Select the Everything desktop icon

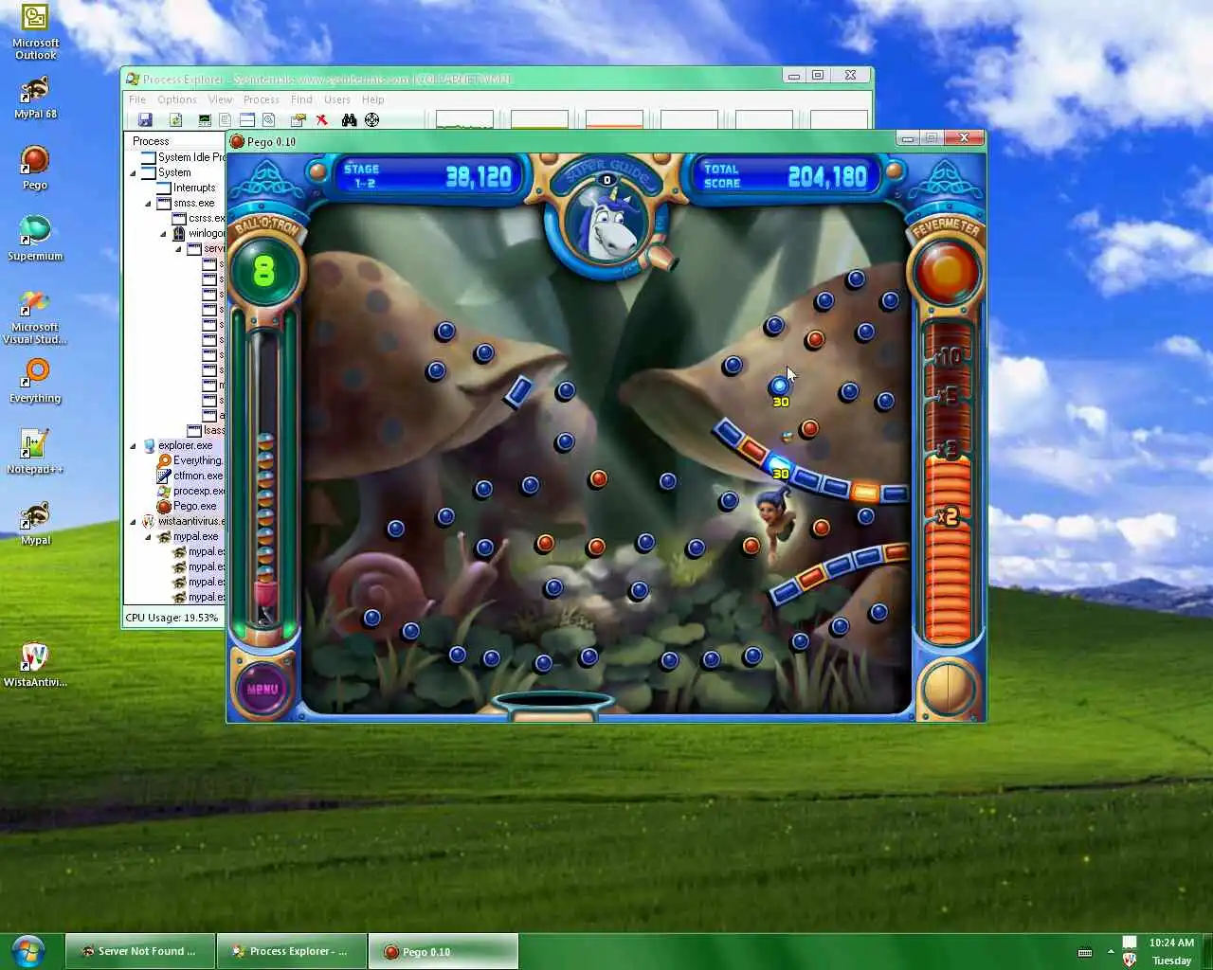[35, 381]
